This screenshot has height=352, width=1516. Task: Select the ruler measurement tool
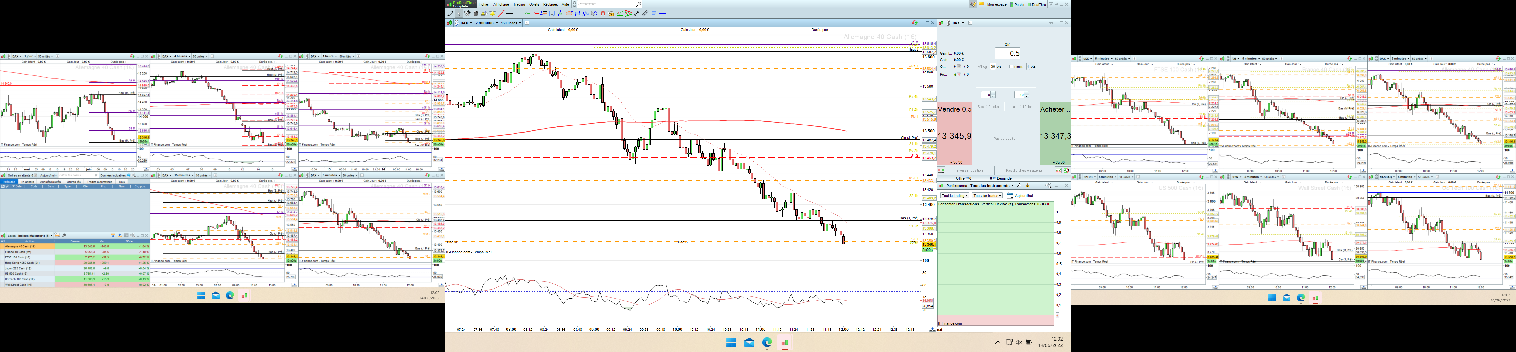click(645, 14)
